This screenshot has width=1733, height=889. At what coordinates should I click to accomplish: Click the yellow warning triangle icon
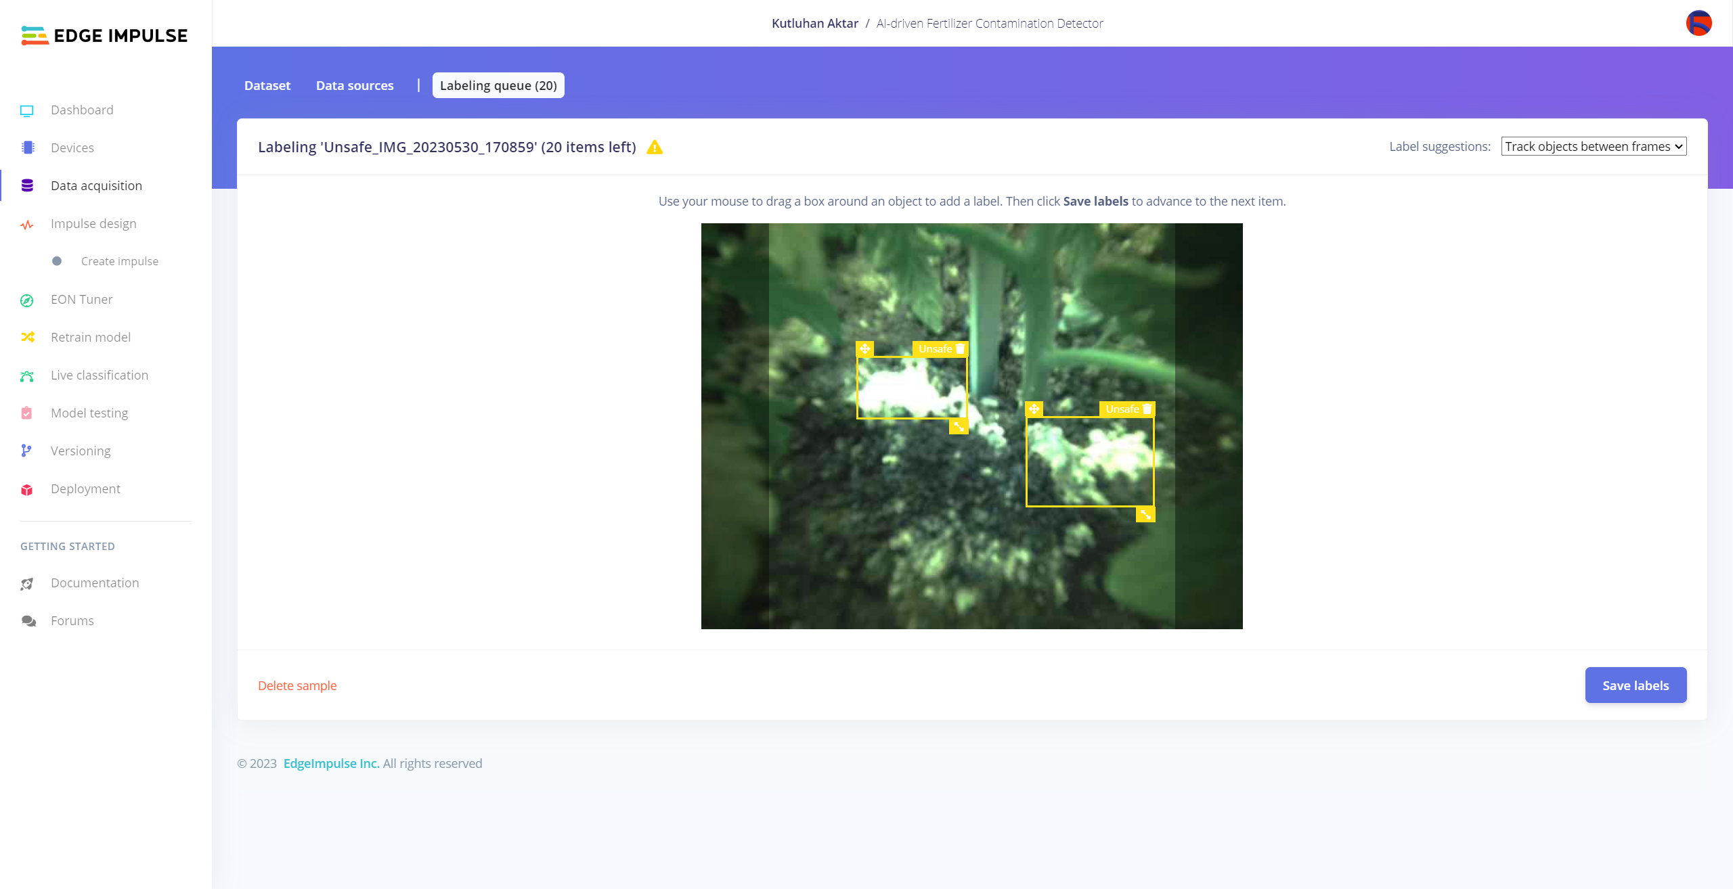[655, 147]
